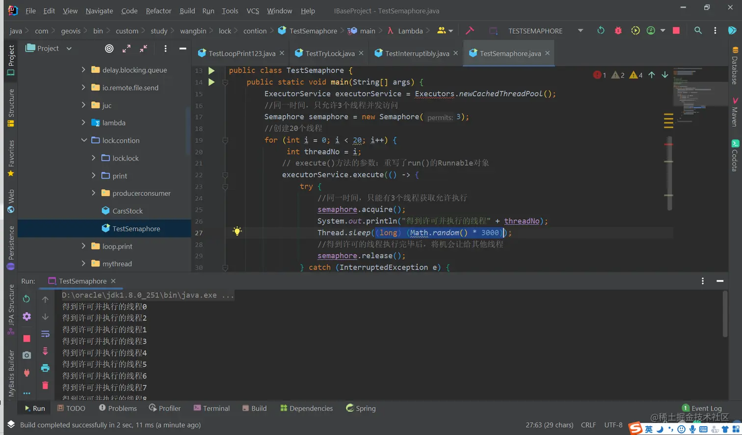This screenshot has height=435, width=742.
Task: Open the Refactor menu
Action: coord(159,10)
